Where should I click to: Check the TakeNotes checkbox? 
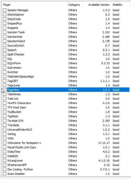tap(5, 94)
